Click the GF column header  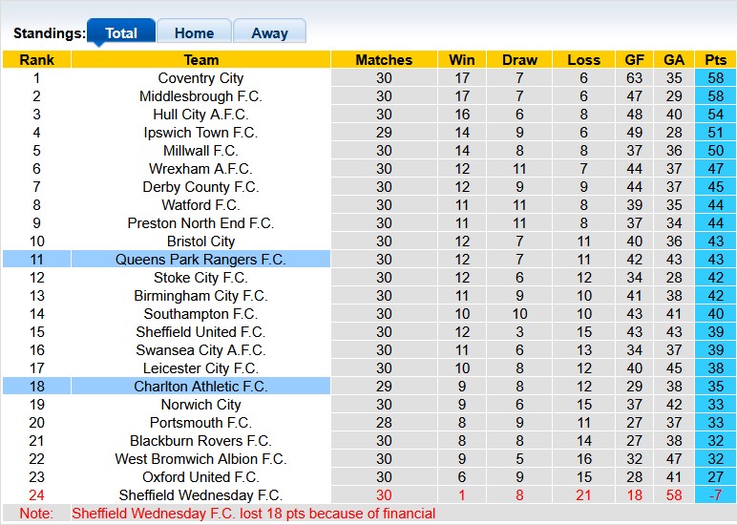point(634,60)
